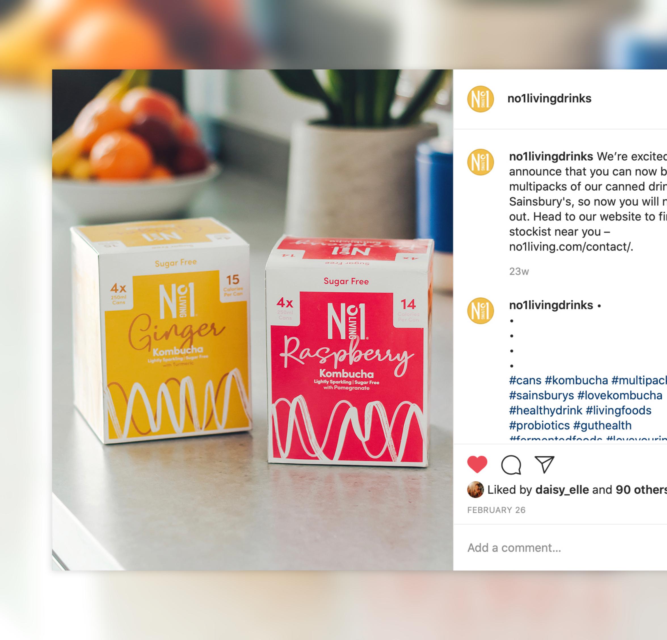The height and width of the screenshot is (640, 667).
Task: Open the #livingfoods hashtag
Action: coord(619,410)
